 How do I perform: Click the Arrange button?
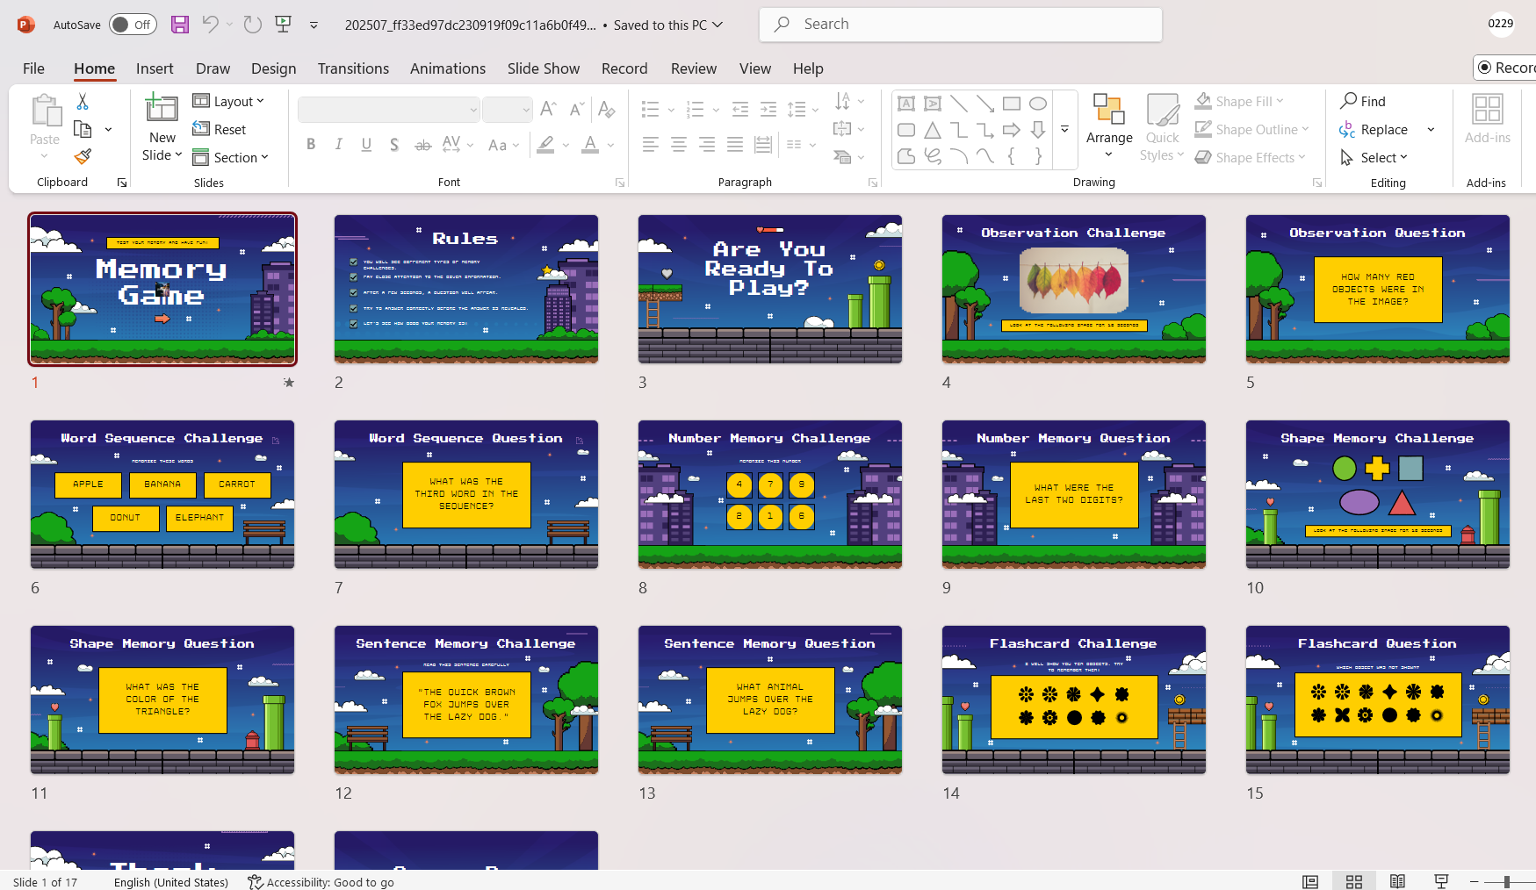pyautogui.click(x=1109, y=126)
